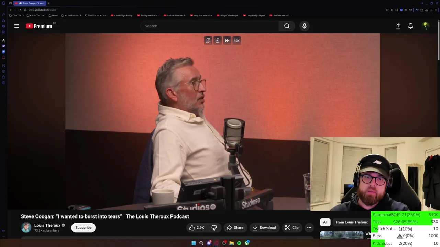440x247 pixels.
Task: Open Discord from the taskbar
Action: (x=209, y=243)
